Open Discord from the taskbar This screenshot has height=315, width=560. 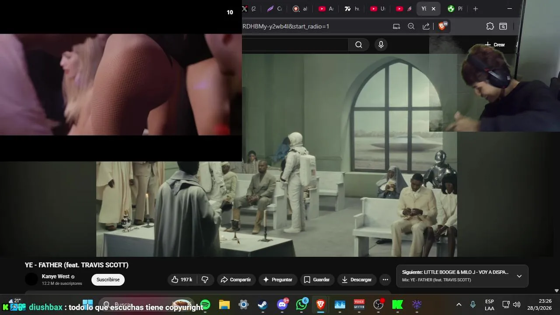coord(282,304)
